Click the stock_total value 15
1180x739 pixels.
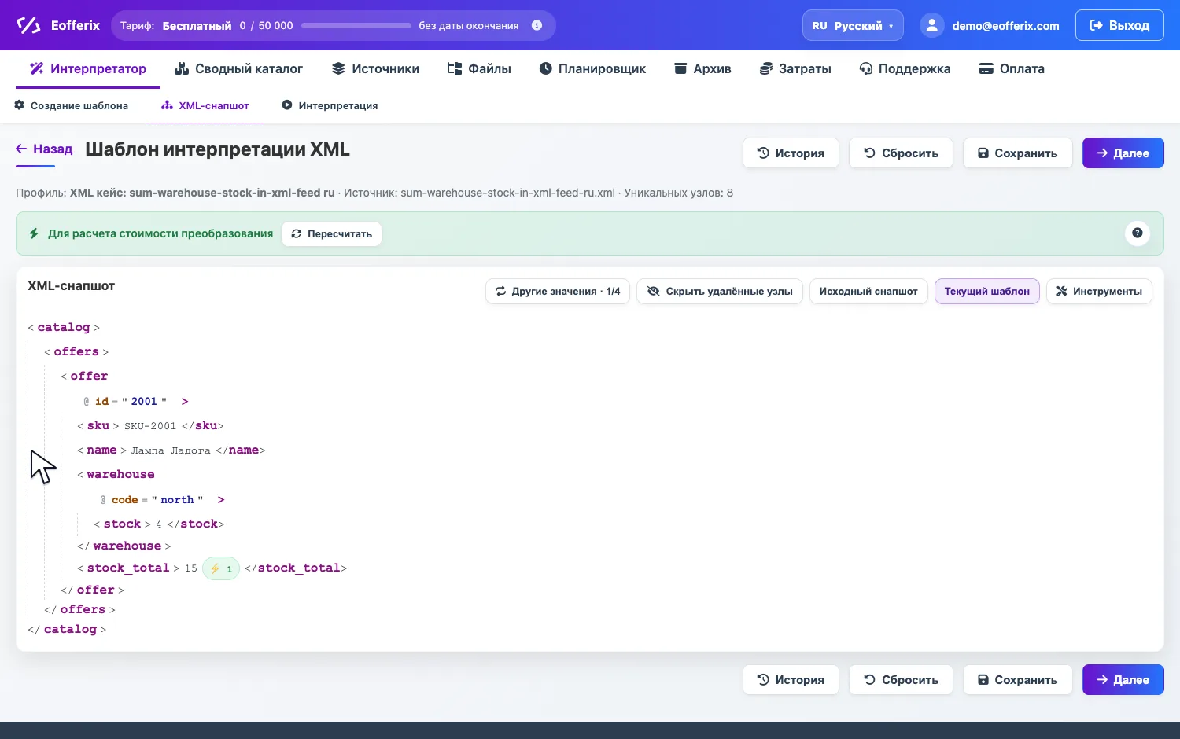[191, 568]
